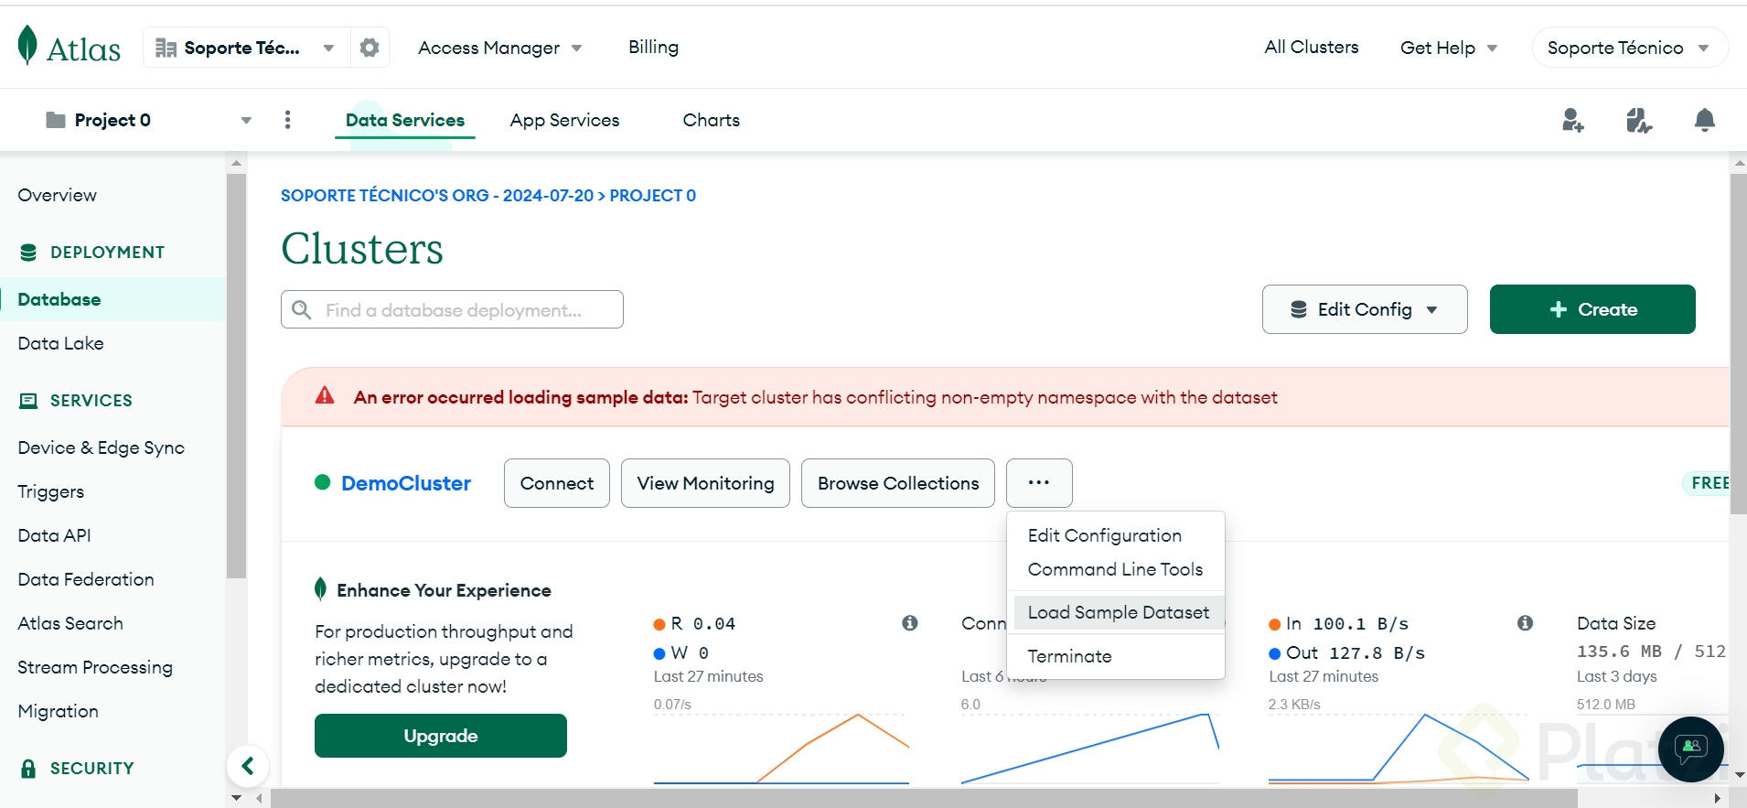The image size is (1747, 808).
Task: Open the Soporte Técnico user menu
Action: (x=1630, y=48)
